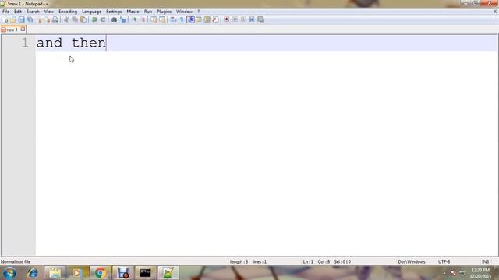Cut selection with the scissors icon
This screenshot has width=499, height=280.
(x=66, y=19)
